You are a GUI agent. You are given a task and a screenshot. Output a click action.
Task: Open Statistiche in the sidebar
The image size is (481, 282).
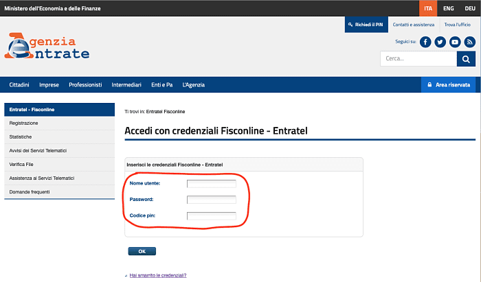point(60,137)
